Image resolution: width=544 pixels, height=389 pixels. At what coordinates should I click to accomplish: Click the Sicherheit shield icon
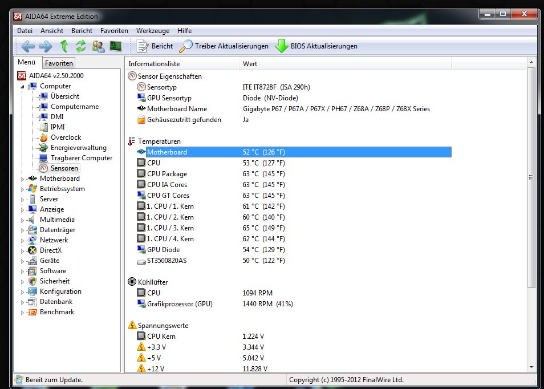point(33,281)
